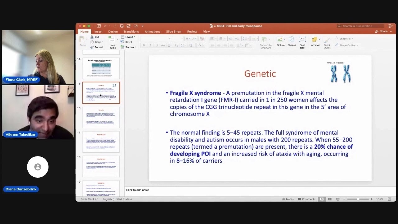Toggle the Notes pane in status bar

(x=288, y=199)
